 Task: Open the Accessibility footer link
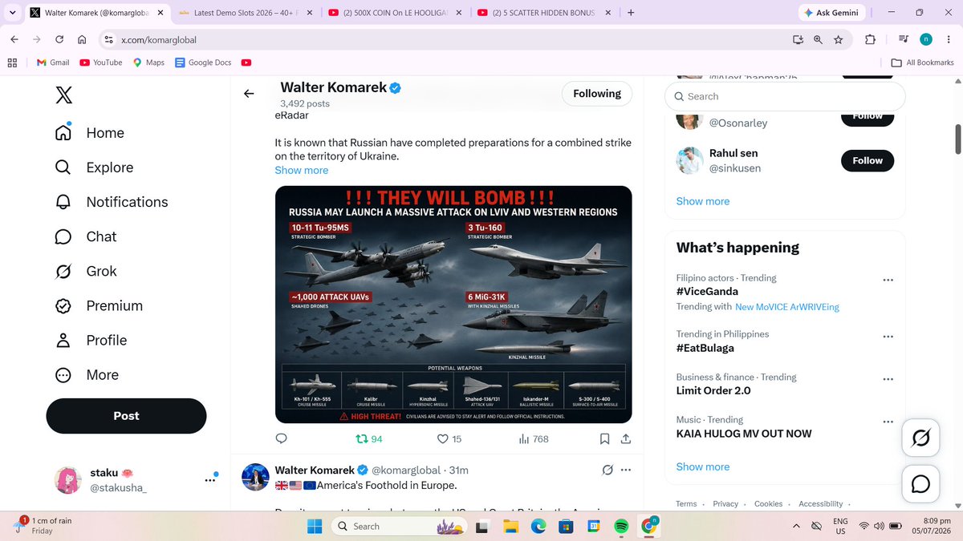pos(820,504)
